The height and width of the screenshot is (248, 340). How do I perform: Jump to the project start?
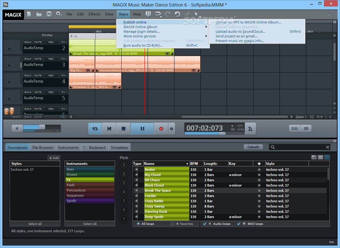coord(109,129)
